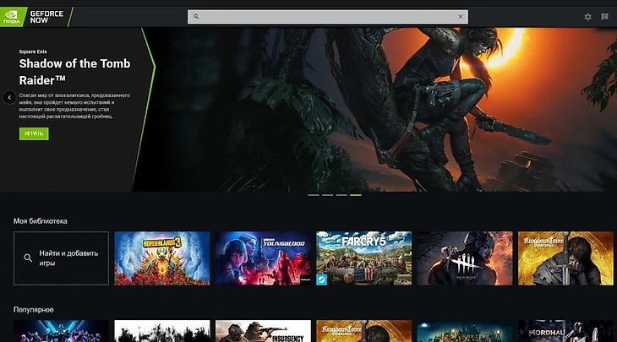Viewport: 617px width, 342px height.
Task: Open the notifications flag icon
Action: coord(604,17)
